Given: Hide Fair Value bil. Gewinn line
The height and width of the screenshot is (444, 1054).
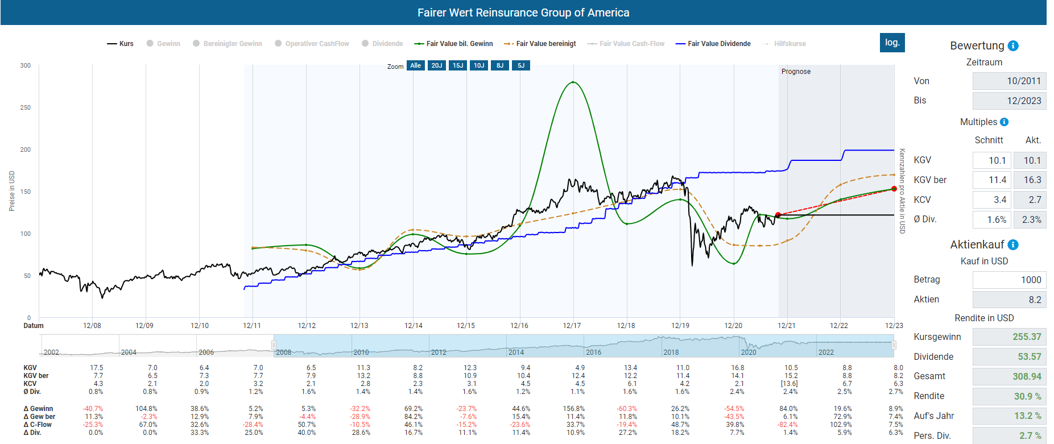Looking at the screenshot, I should (x=454, y=44).
